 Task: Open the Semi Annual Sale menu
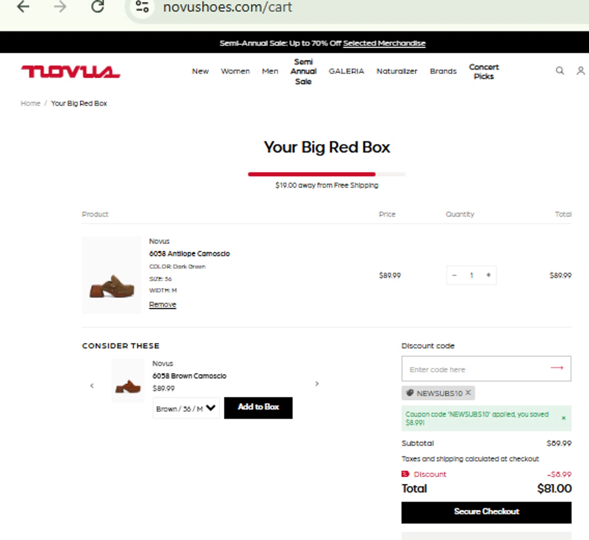[304, 71]
